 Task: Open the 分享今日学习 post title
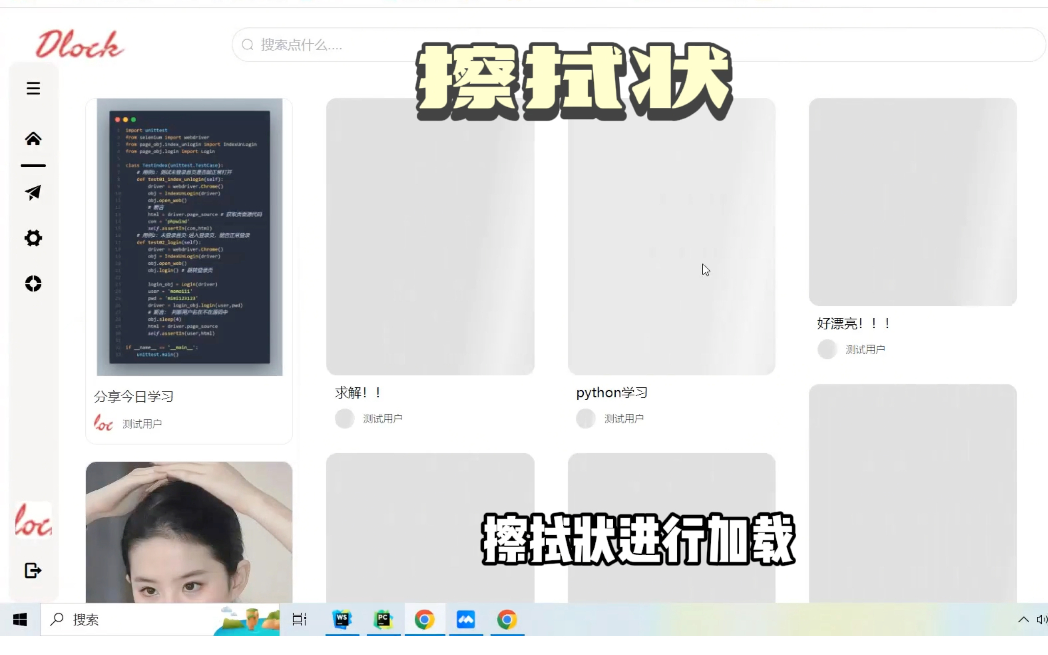[134, 396]
